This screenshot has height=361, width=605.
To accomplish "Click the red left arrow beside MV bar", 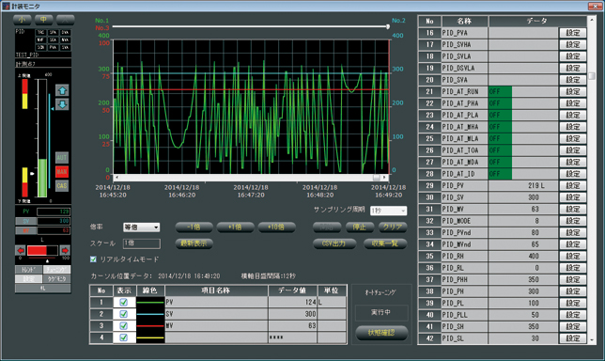I will (20, 251).
